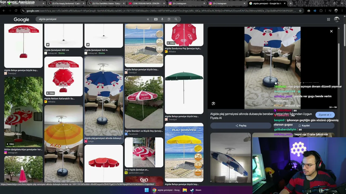Open Steam from the taskbar

(196, 190)
